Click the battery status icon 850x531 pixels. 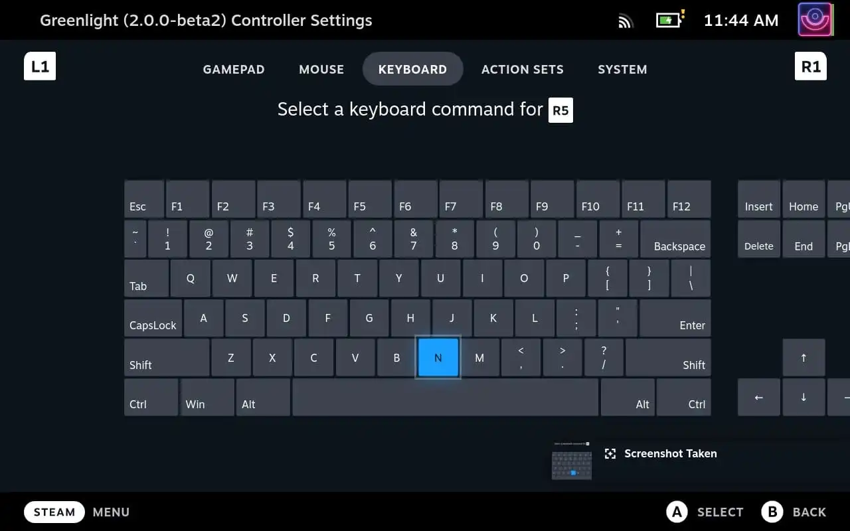pyautogui.click(x=669, y=19)
